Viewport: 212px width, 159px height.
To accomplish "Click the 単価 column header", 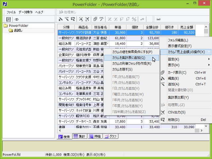I will (118, 27).
